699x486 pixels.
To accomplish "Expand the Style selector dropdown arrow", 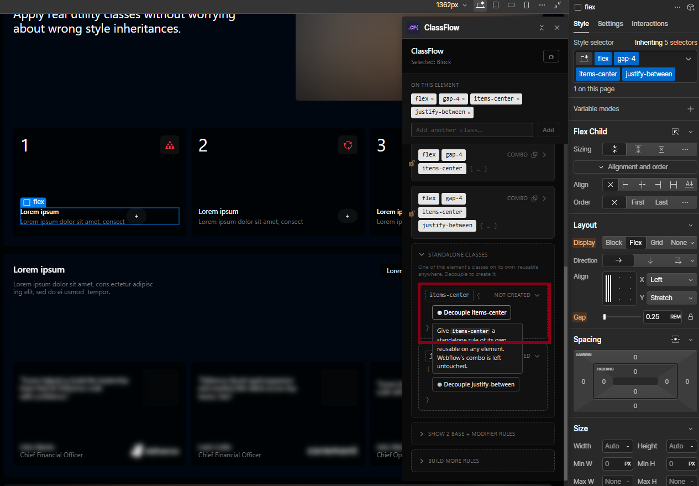I will tap(689, 59).
